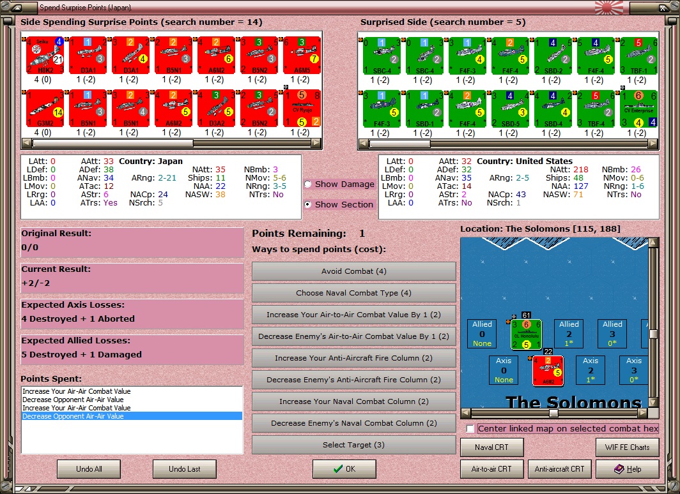Click the Undo Last button

pyautogui.click(x=184, y=469)
